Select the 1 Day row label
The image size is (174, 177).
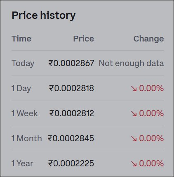click(x=21, y=88)
